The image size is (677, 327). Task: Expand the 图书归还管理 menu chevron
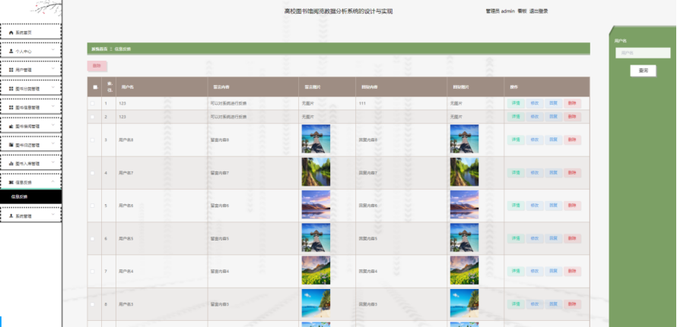[x=53, y=144]
